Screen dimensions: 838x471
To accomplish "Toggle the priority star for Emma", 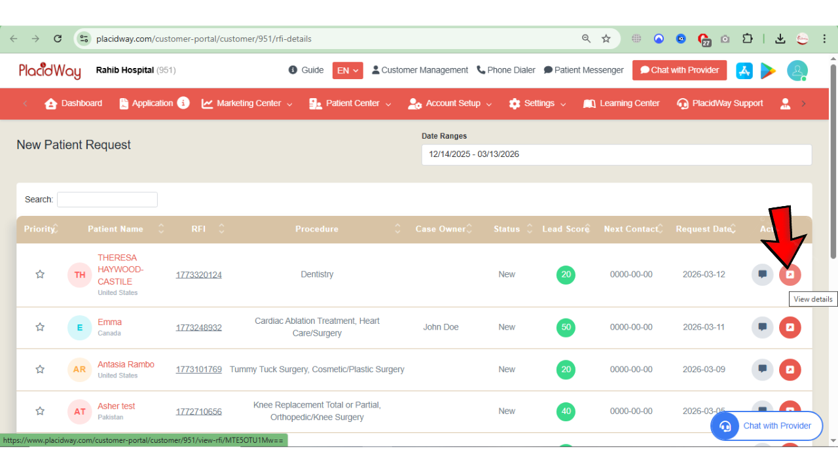I will pyautogui.click(x=40, y=327).
